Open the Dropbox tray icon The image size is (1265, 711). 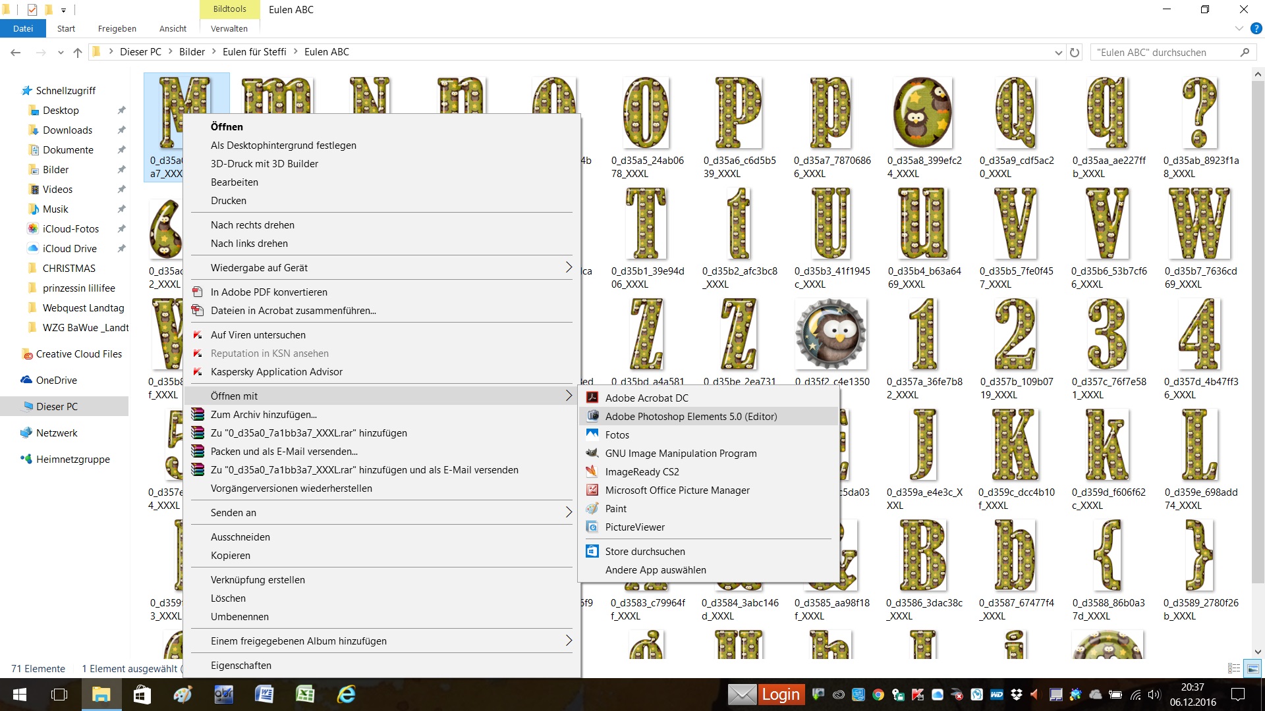pyautogui.click(x=1017, y=695)
